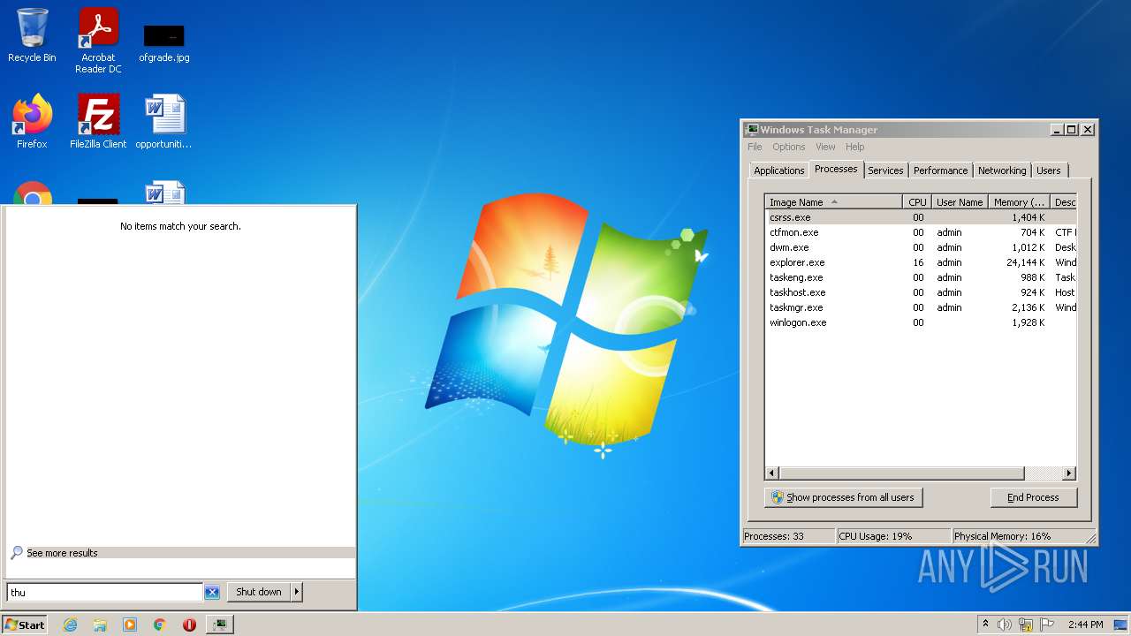This screenshot has width=1131, height=636.
Task: Expand the Shut down options arrow
Action: (297, 592)
